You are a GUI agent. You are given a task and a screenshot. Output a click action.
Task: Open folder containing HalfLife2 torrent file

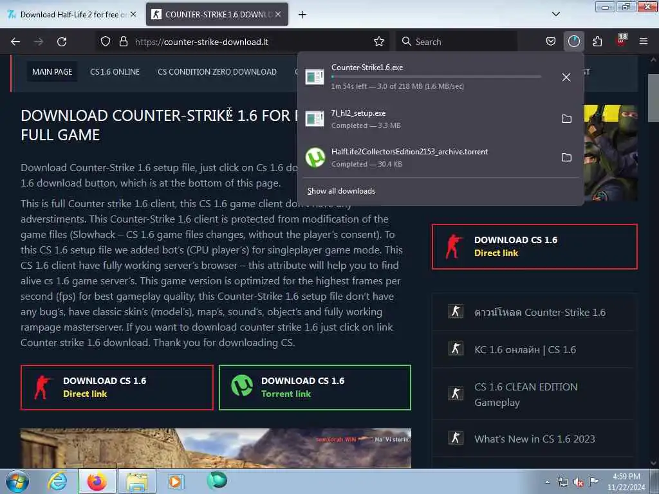click(566, 158)
